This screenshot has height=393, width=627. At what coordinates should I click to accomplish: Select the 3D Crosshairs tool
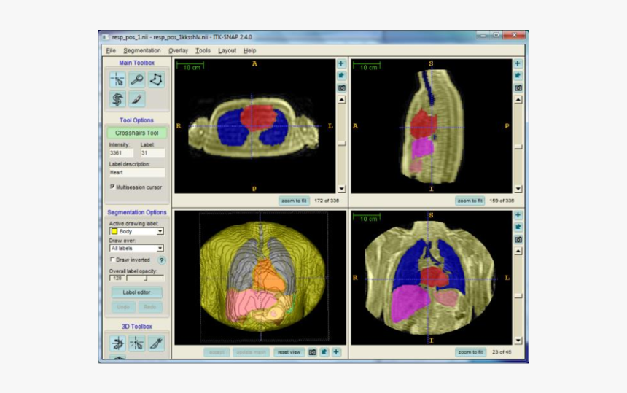137,343
